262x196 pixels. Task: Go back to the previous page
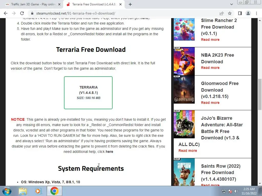(x=6, y=13)
